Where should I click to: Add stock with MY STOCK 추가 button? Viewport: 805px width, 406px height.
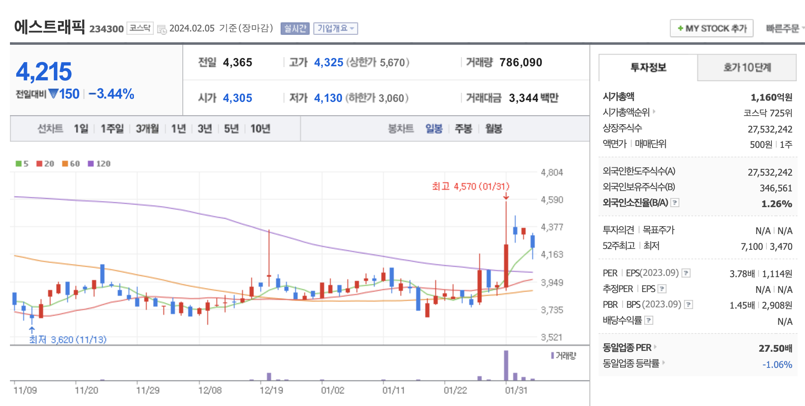pyautogui.click(x=712, y=28)
